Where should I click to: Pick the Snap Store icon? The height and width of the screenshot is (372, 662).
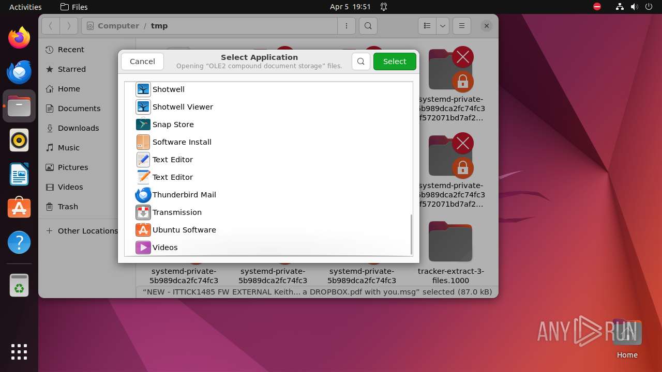(143, 125)
